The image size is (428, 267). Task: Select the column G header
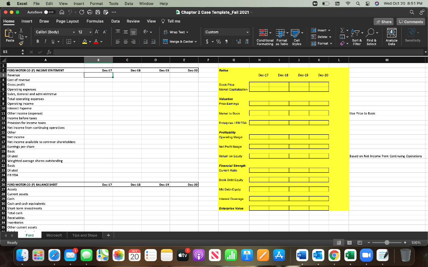click(x=234, y=60)
